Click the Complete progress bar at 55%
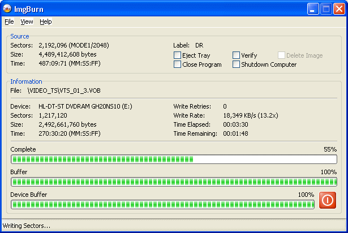348x233 pixels. (174, 159)
